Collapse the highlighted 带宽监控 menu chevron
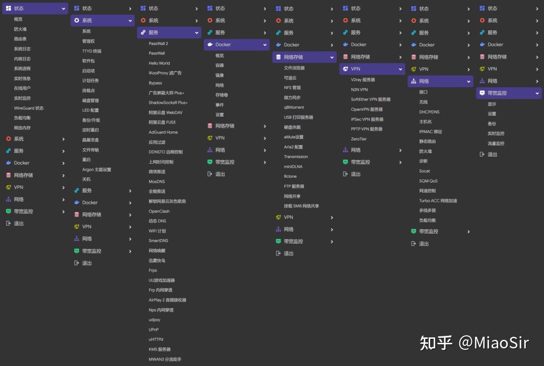544x366 pixels. coord(537,93)
